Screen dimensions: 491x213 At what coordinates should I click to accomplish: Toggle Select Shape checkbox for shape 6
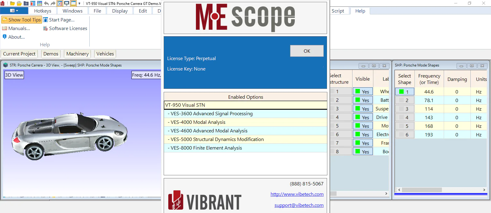[404, 135]
